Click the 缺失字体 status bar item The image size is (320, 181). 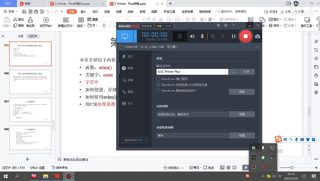[x=60, y=168]
